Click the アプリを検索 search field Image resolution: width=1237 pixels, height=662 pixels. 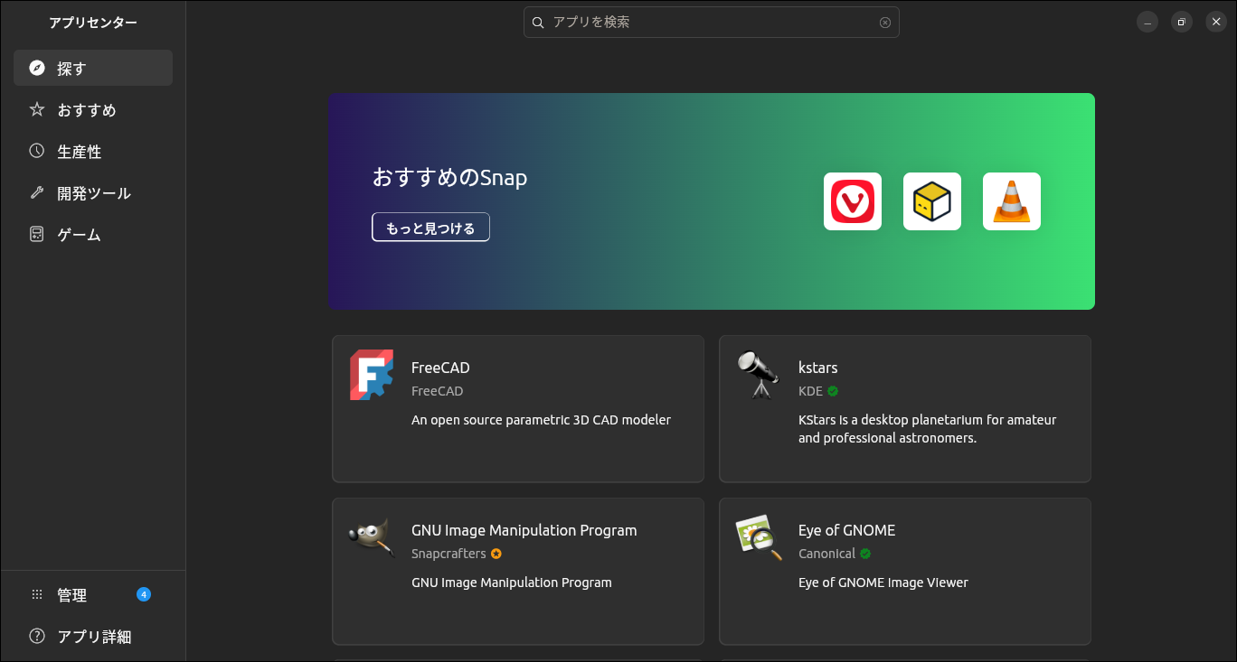pos(712,23)
